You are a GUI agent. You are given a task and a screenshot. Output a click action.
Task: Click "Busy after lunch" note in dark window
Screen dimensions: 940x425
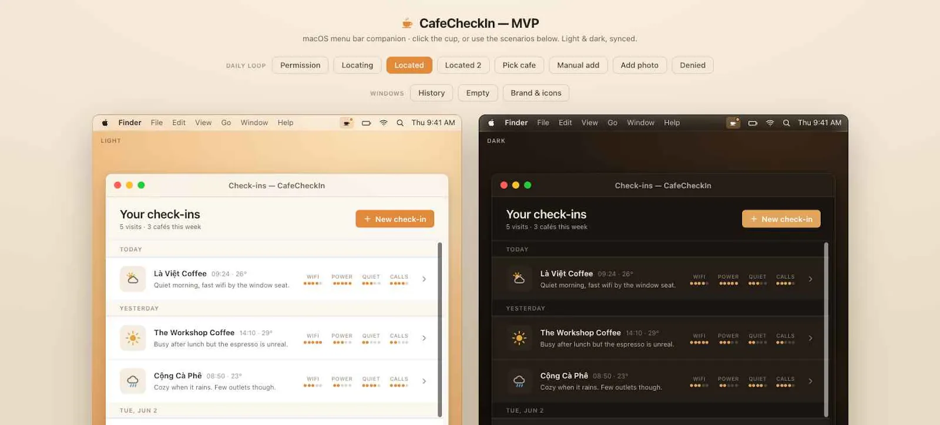coord(607,345)
